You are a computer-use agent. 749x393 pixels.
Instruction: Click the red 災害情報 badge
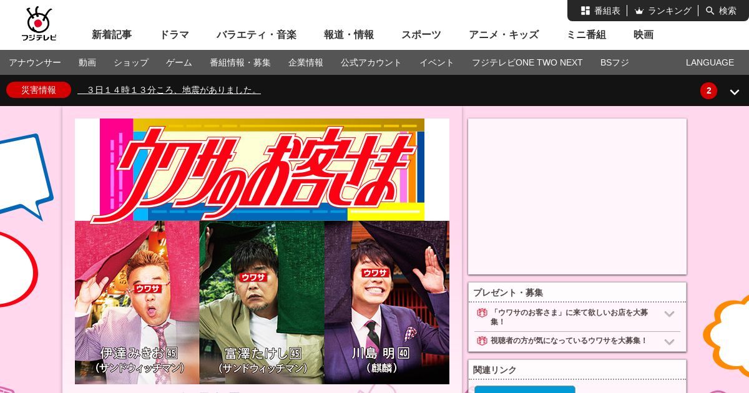coord(39,90)
